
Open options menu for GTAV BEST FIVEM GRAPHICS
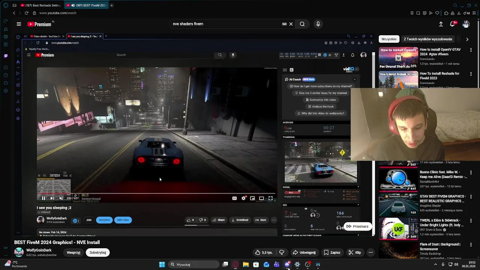(471, 196)
